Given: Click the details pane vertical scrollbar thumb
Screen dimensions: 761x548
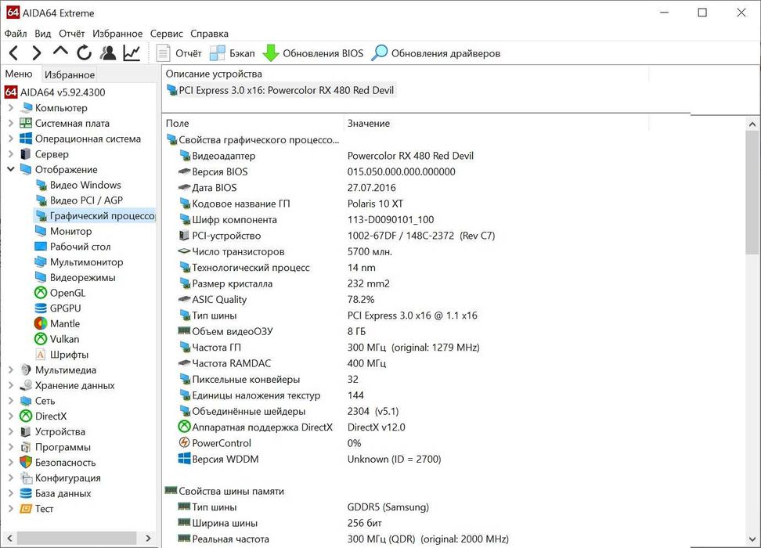Looking at the screenshot, I should tap(752, 193).
